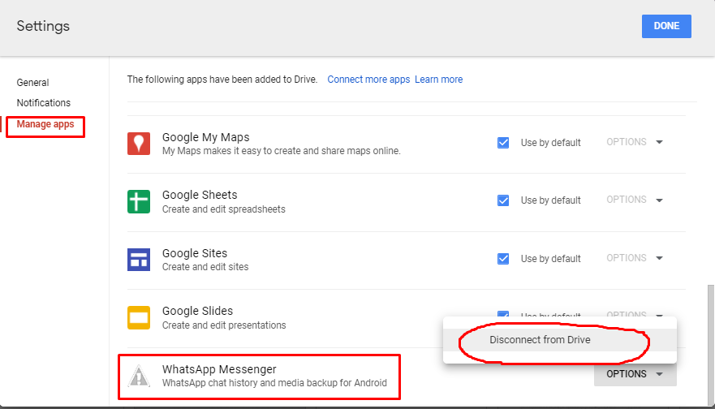Click the Google Slides app icon
This screenshot has width=715, height=409.
tap(139, 318)
